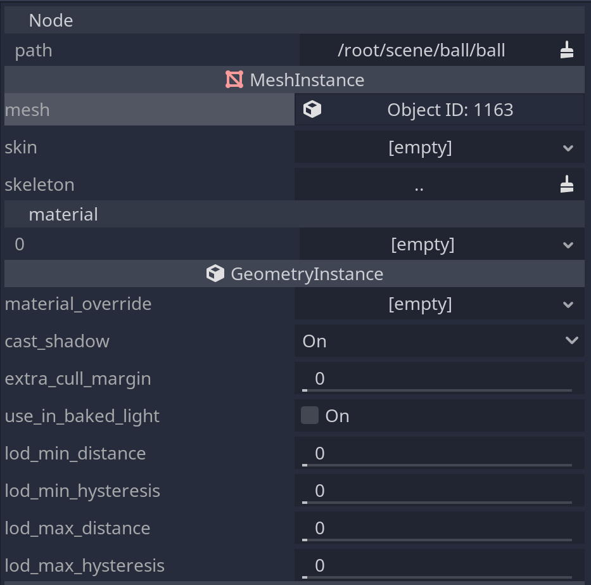Image resolution: width=591 pixels, height=585 pixels.
Task: Click the GeometryInstance class icon
Action: [x=215, y=273]
